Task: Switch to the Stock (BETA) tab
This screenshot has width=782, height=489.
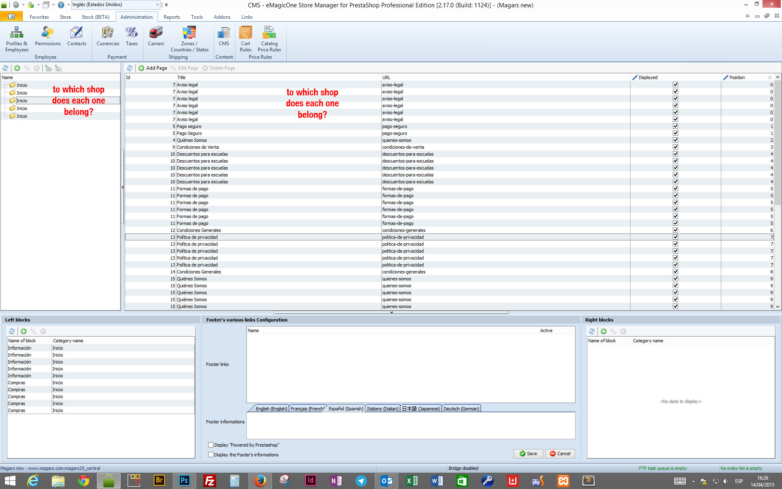Action: (x=95, y=17)
